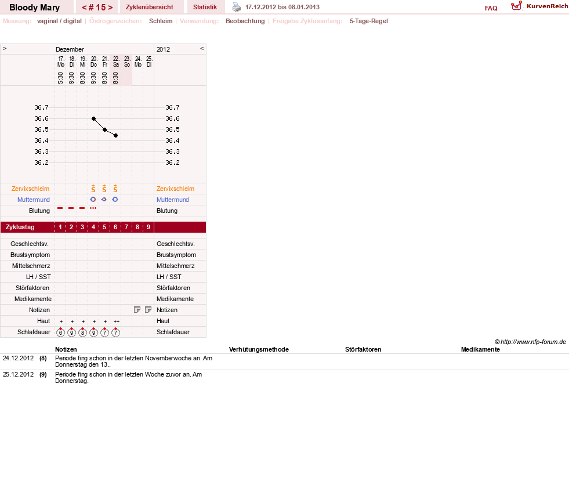This screenshot has height=481, width=569.
Task: Click Zervixschleim symbol on cycle day 6
Action: [x=115, y=188]
